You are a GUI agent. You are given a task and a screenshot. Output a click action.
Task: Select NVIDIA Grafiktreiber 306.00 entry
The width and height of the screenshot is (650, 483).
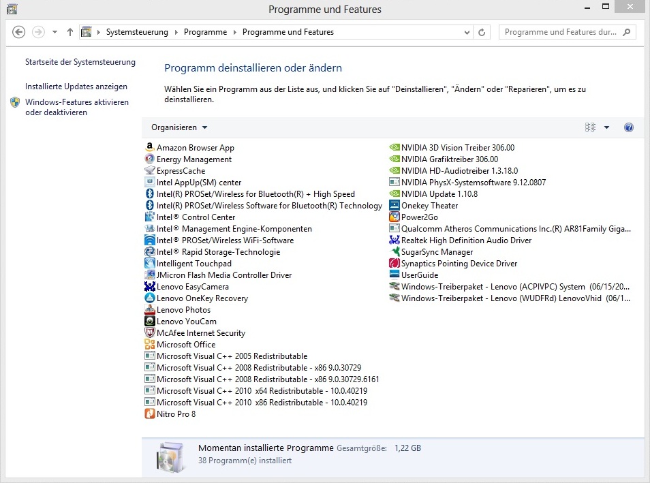[444, 159]
